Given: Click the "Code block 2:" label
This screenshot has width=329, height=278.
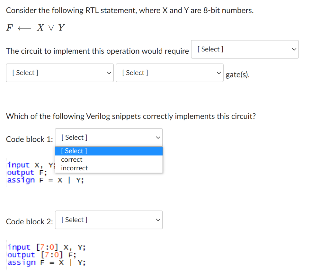Looking at the screenshot, I should point(29,221).
